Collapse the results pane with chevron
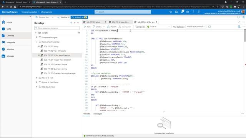 [243, 113]
